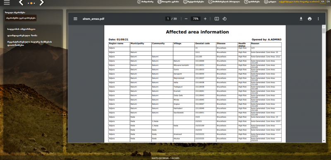Open PDF viewer more actions menu
Image resolution: width=331 pixels, height=160 pixels.
(x=318, y=19)
